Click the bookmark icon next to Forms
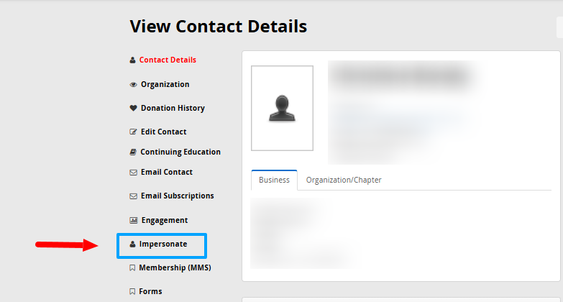The height and width of the screenshot is (302, 563). click(x=132, y=291)
